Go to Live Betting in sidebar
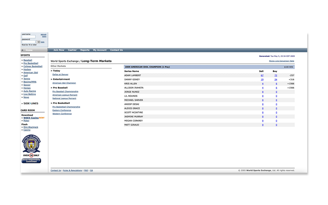The image size is (328, 205). click(29, 94)
